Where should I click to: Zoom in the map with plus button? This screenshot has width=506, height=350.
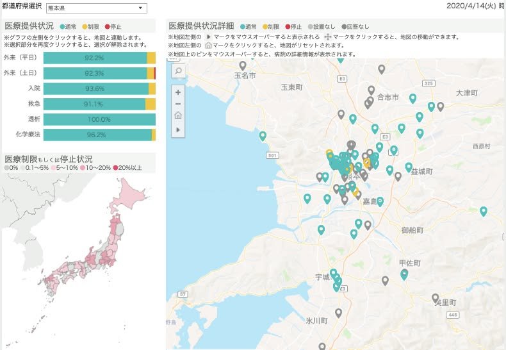[x=177, y=92]
